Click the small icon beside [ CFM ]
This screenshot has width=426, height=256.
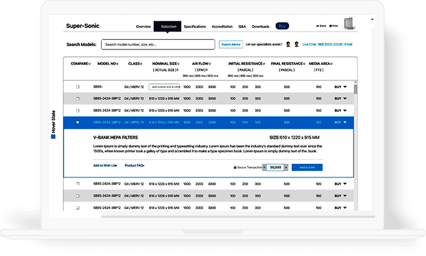click(x=207, y=70)
